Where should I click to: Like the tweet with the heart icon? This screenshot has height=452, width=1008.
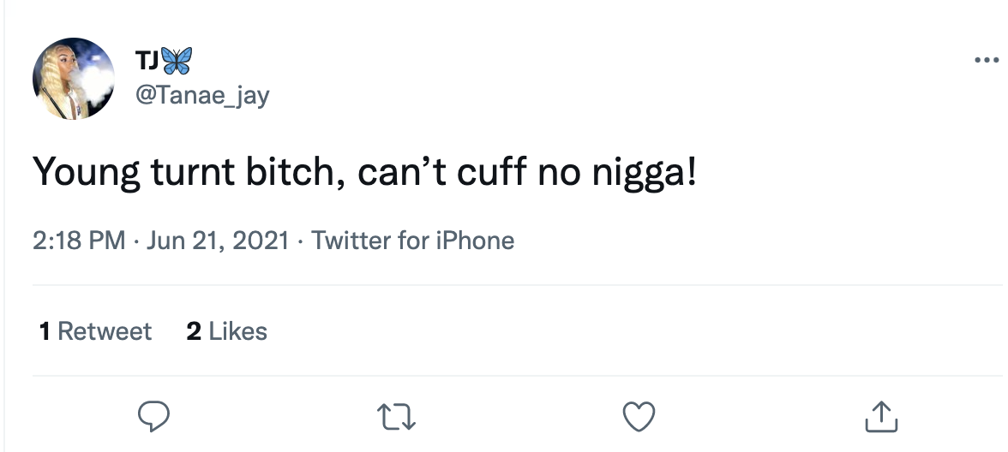pos(639,416)
